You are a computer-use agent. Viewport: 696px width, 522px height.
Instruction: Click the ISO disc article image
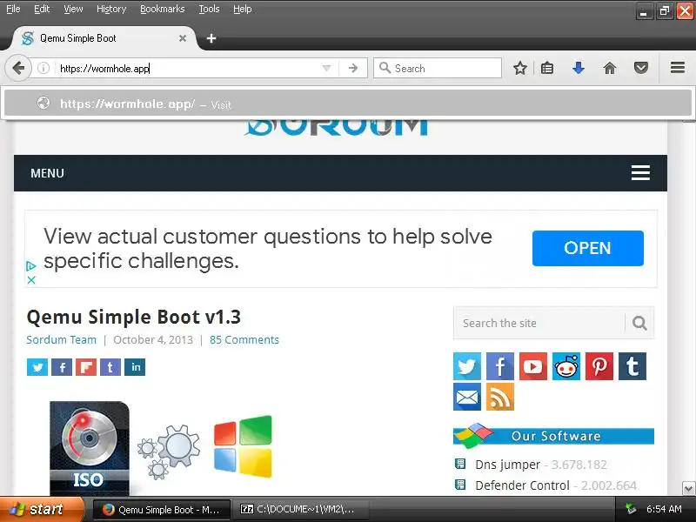(x=90, y=447)
